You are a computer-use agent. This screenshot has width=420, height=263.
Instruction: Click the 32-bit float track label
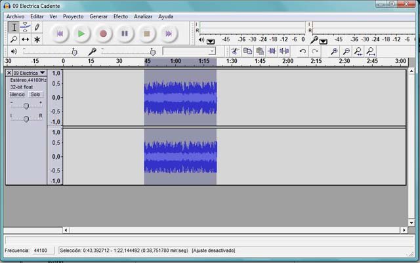coord(22,87)
